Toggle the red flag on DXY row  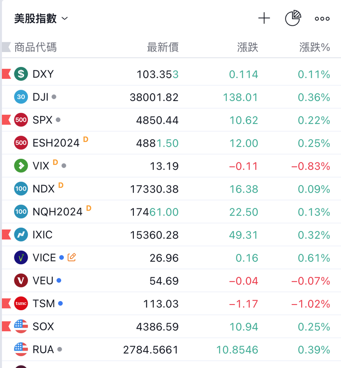pos(6,74)
